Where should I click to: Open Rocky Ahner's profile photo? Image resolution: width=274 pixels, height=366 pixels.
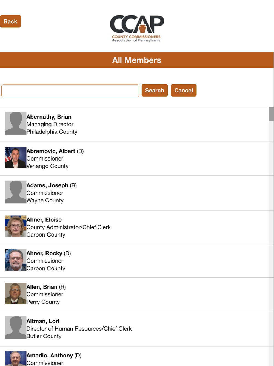pos(16,260)
